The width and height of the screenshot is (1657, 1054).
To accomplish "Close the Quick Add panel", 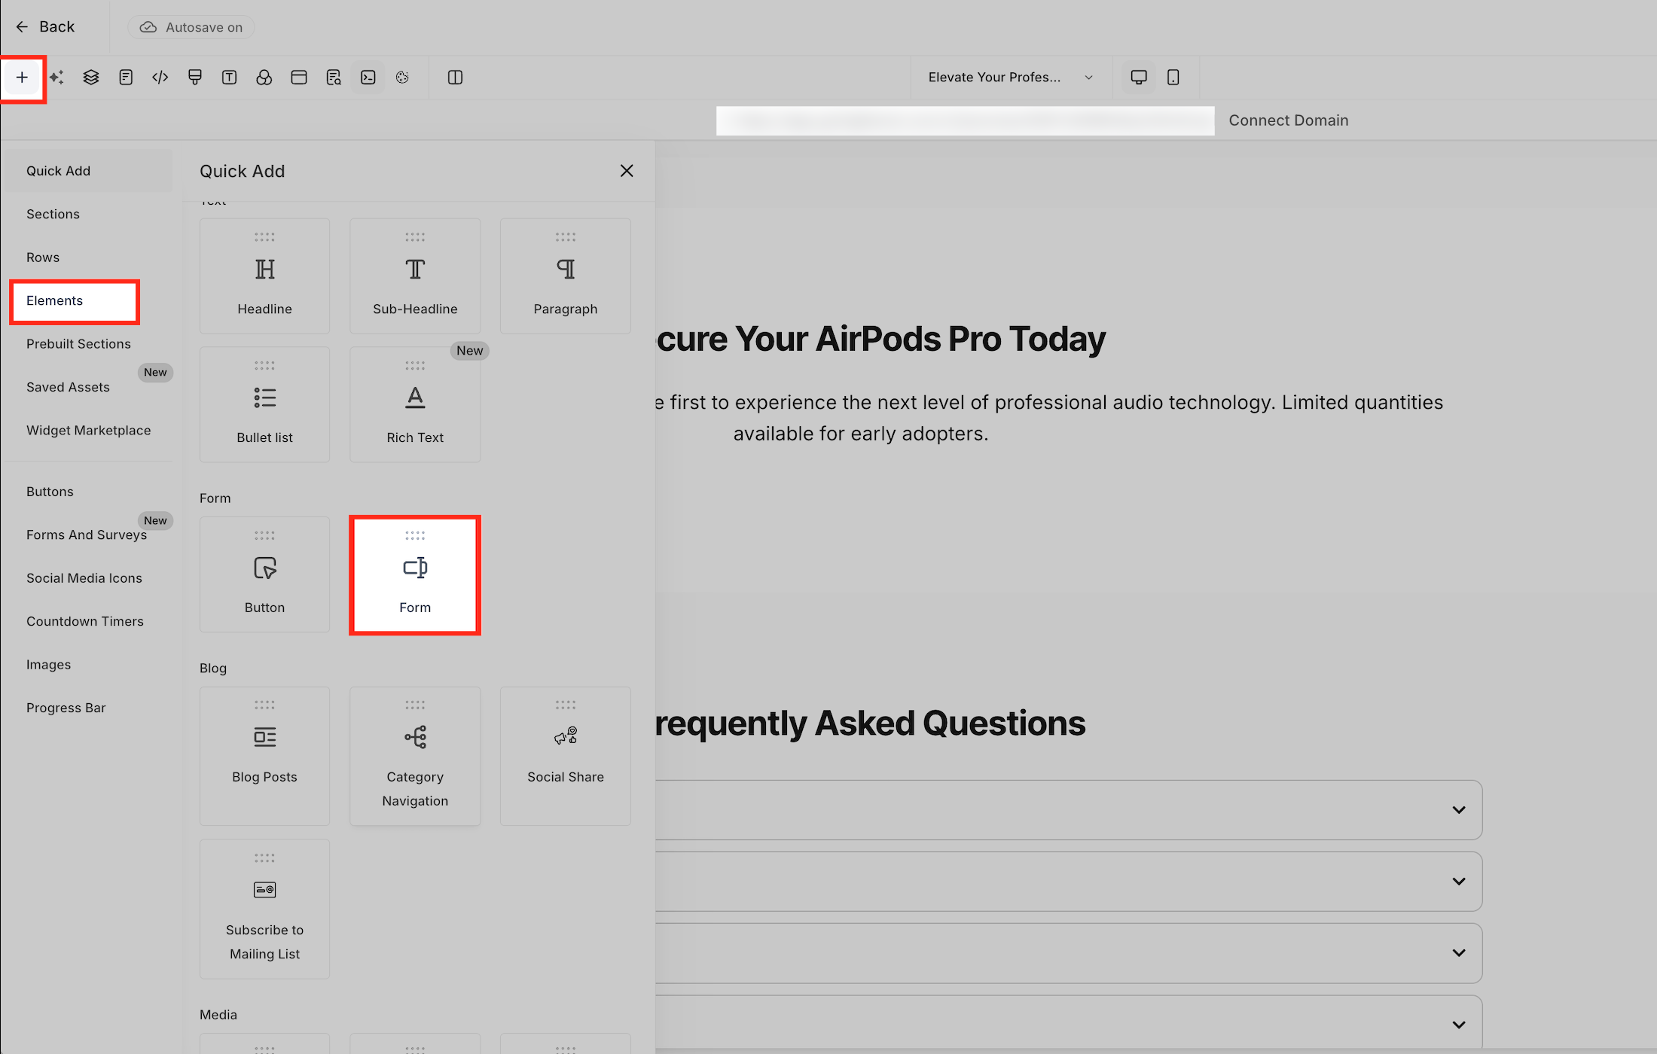I will point(627,171).
